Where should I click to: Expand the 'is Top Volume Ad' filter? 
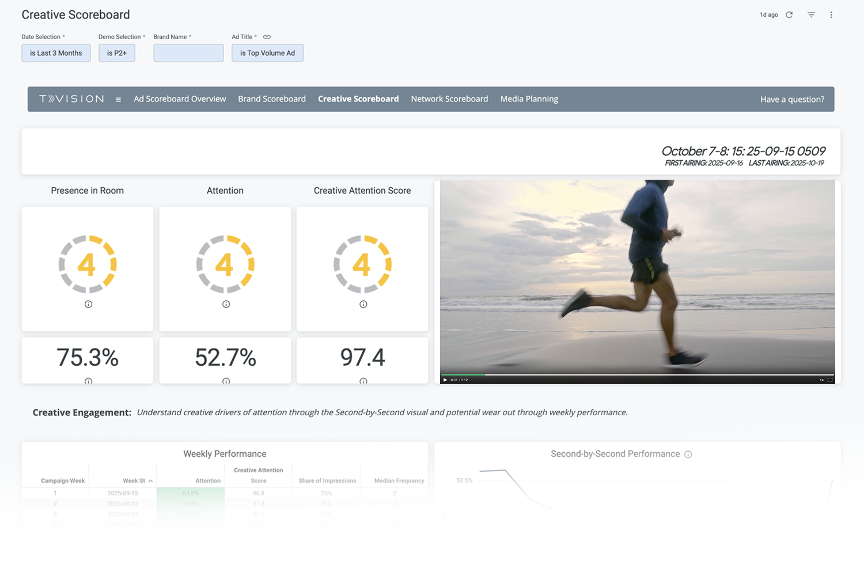(x=267, y=53)
